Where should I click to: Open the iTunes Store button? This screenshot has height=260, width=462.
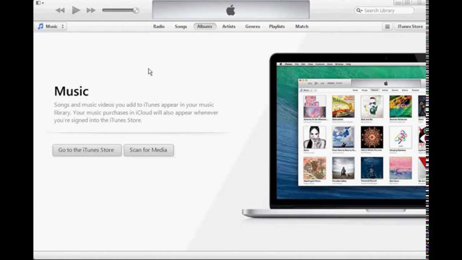click(x=410, y=26)
